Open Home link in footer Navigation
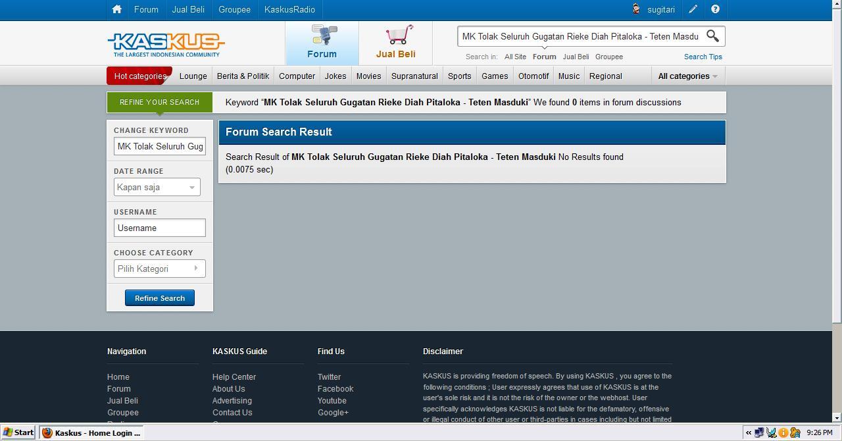 (x=118, y=377)
